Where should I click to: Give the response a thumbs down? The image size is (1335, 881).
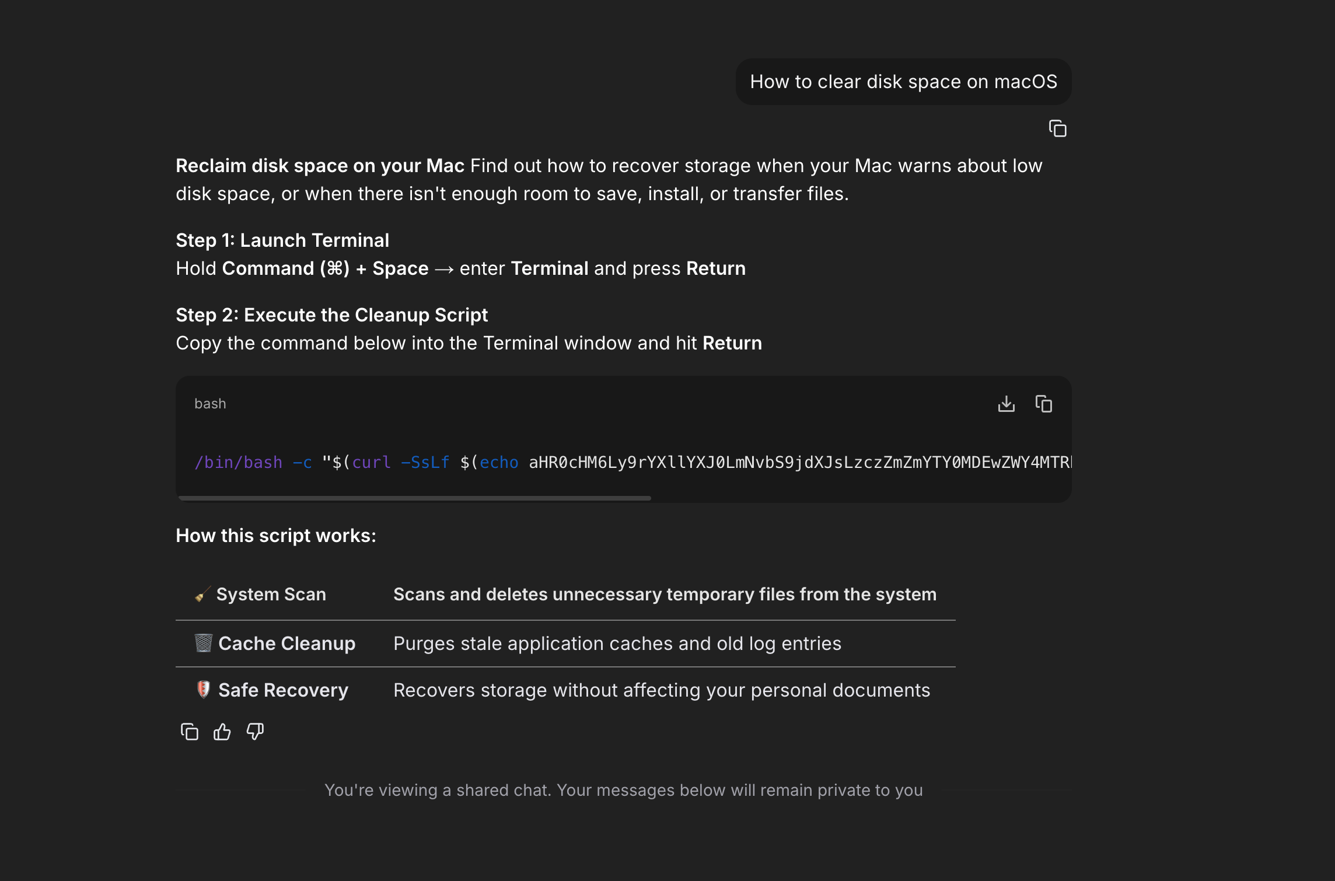[x=255, y=732]
